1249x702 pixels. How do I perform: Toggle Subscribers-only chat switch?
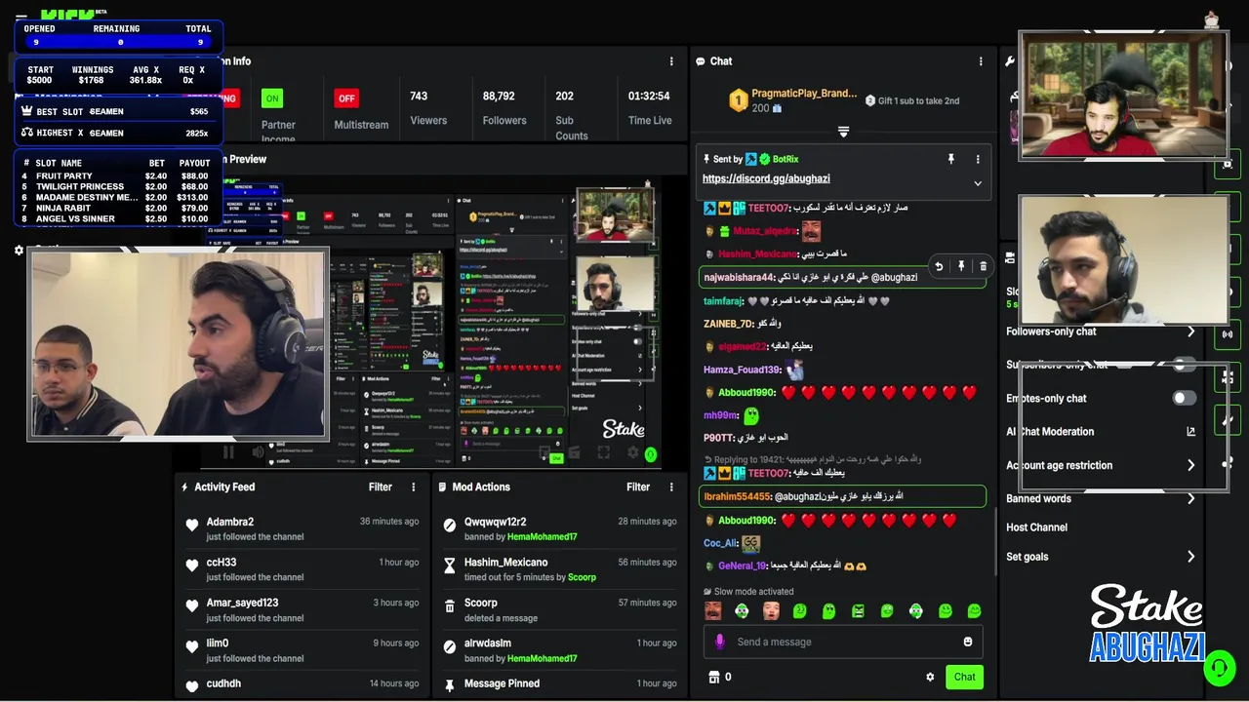click(x=1184, y=365)
